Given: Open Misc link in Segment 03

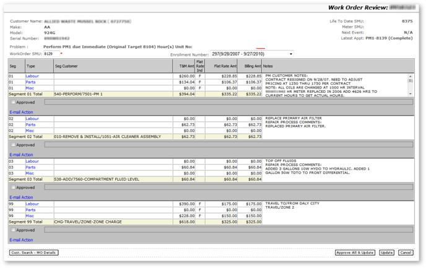Looking at the screenshot, I should [30, 173].
